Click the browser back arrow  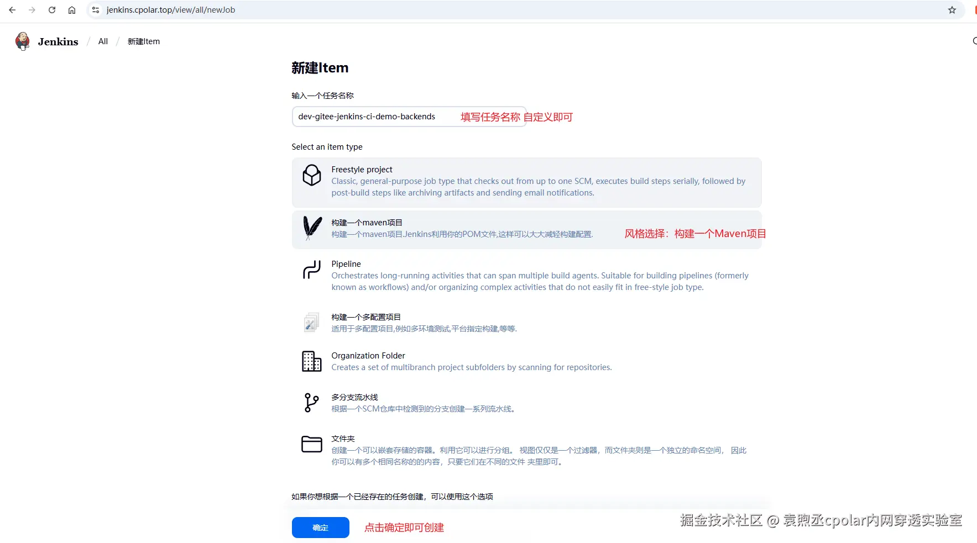click(12, 10)
